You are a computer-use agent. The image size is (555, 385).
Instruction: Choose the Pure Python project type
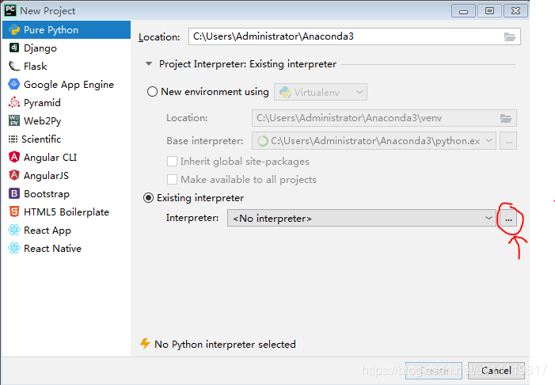tap(67, 30)
